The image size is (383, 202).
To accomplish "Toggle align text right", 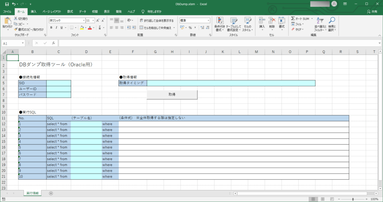I will (122, 28).
